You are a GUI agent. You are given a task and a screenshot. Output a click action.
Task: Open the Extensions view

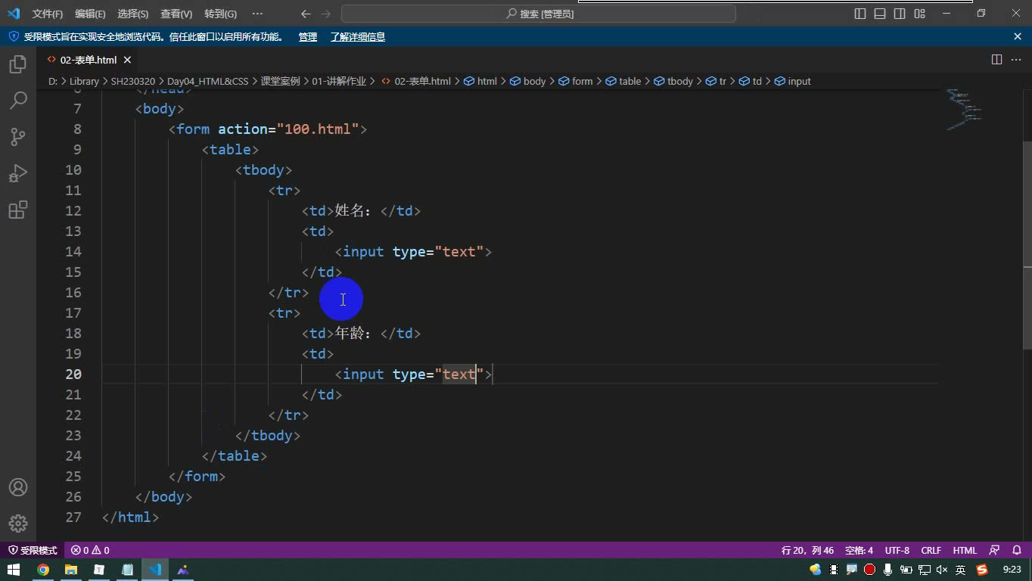pos(18,210)
